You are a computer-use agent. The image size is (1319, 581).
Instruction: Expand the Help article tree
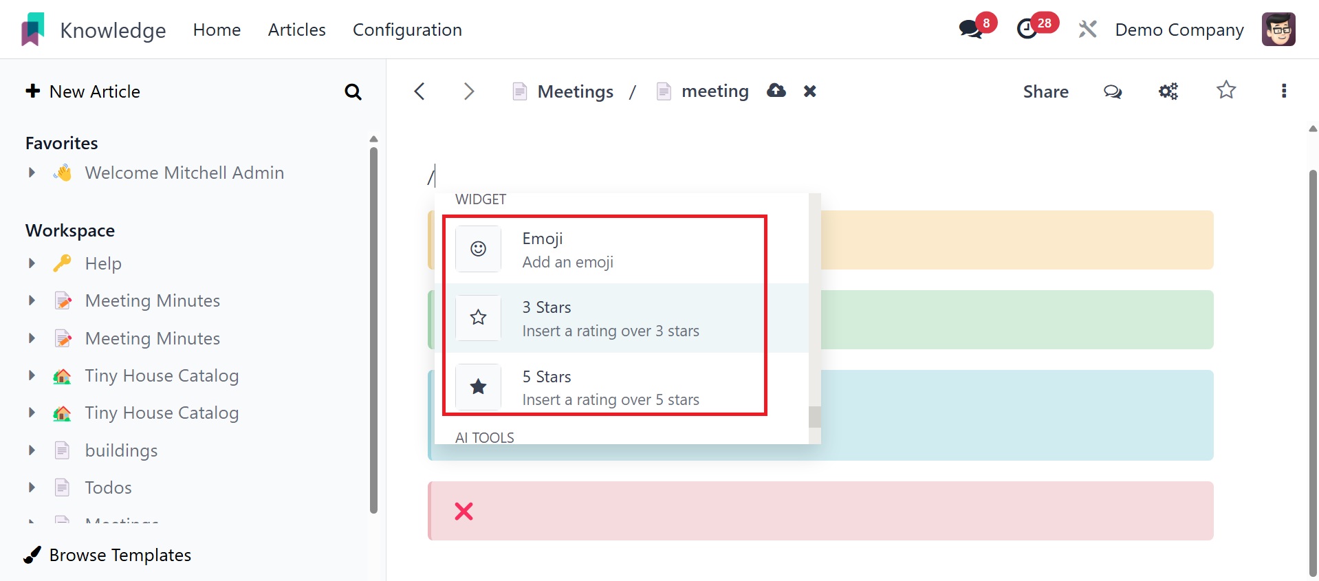(x=32, y=263)
